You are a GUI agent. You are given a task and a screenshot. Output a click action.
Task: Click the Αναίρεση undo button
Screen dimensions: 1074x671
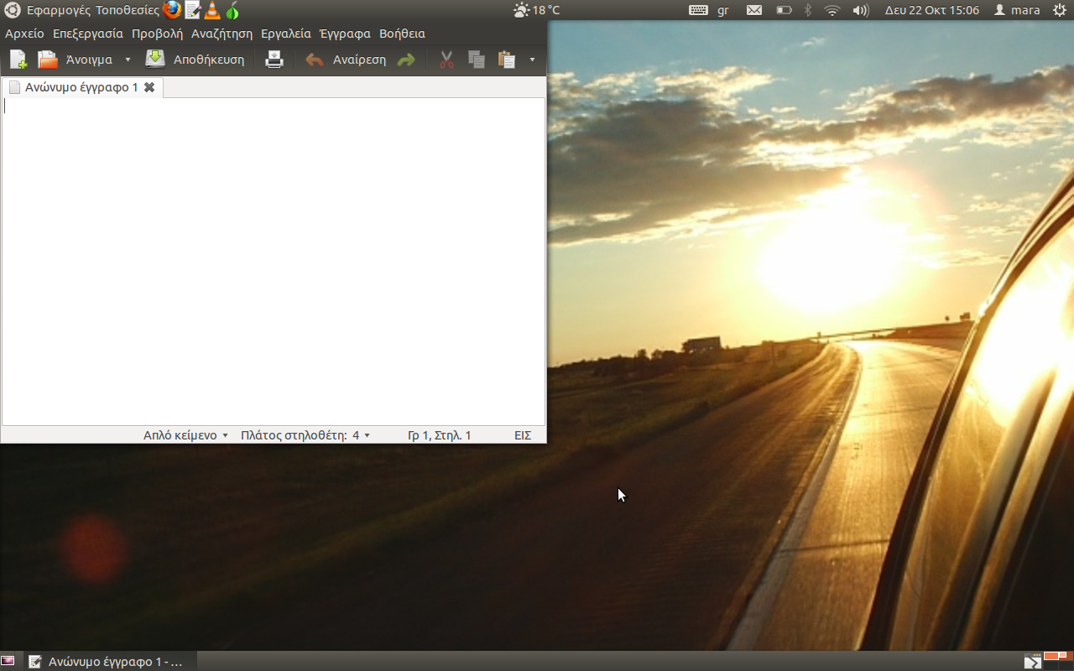347,60
